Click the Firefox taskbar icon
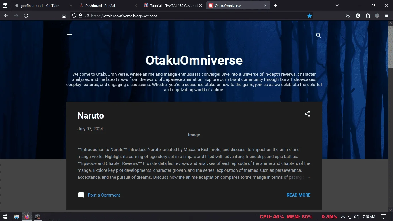 [x=27, y=217]
